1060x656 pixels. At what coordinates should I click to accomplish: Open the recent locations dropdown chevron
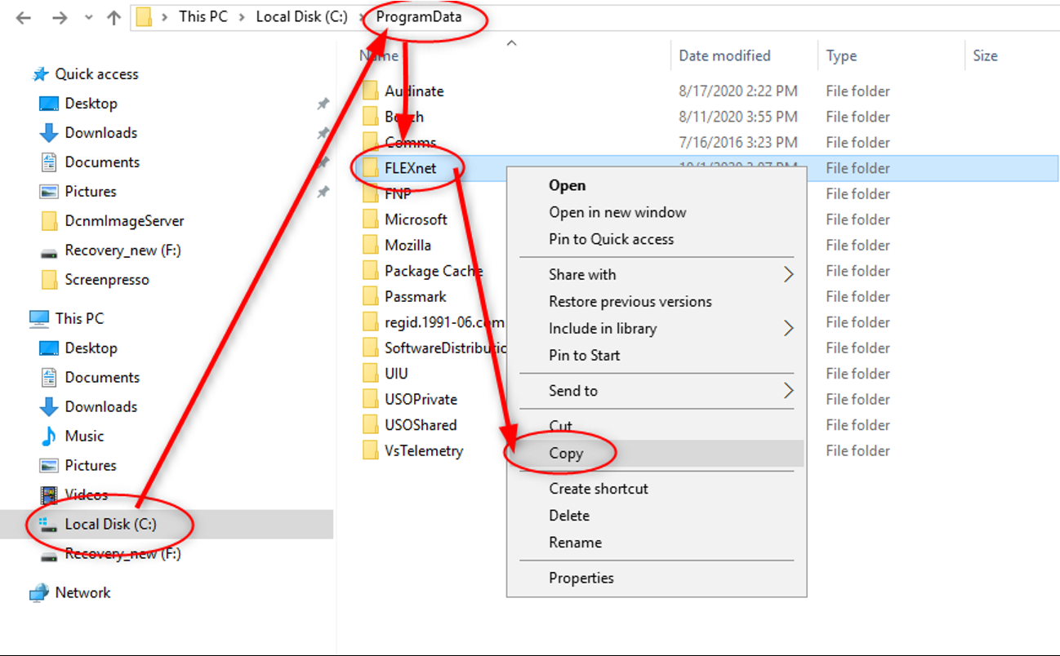(88, 18)
